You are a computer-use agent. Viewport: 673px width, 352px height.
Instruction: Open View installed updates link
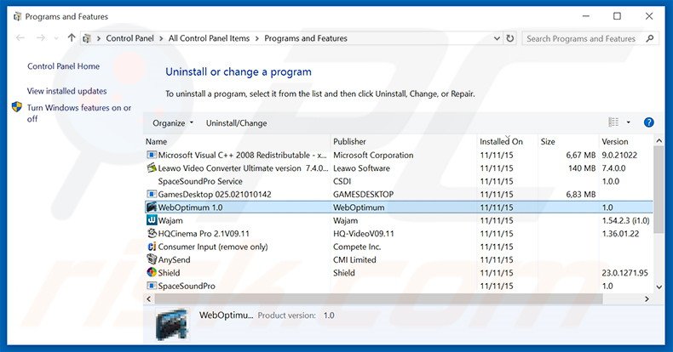pyautogui.click(x=67, y=91)
